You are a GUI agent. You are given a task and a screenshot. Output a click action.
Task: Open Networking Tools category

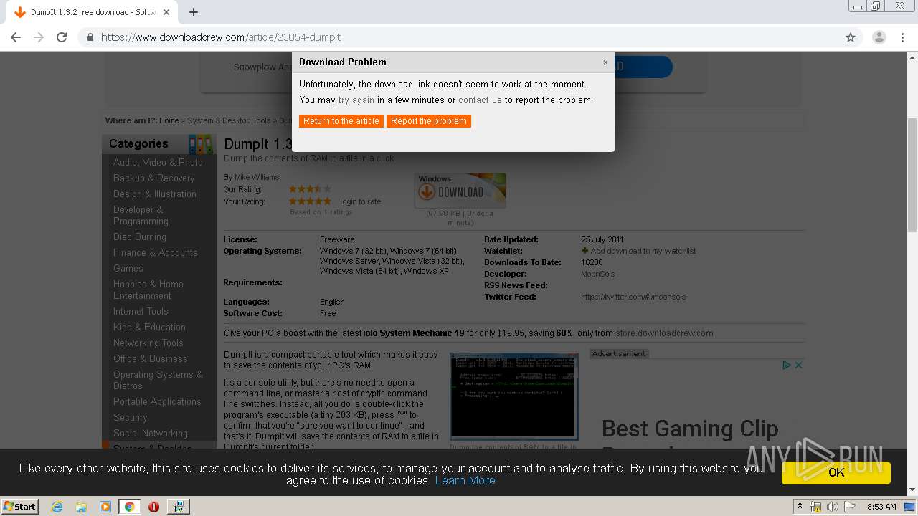pyautogui.click(x=148, y=343)
